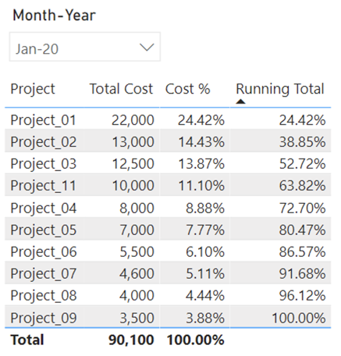Screen dimensions: 341x356
Task: Click the bold Total row label
Action: tap(27, 340)
